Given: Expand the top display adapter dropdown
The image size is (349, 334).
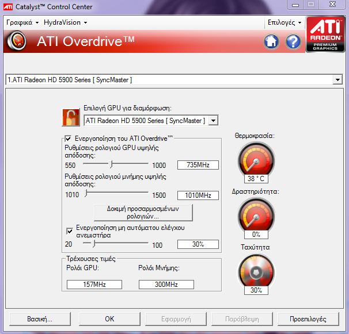Looking at the screenshot, I should (x=337, y=80).
